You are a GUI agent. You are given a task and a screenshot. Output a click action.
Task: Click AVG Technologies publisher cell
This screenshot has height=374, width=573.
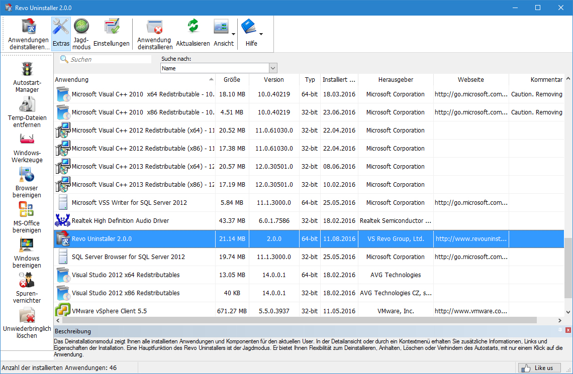click(396, 275)
